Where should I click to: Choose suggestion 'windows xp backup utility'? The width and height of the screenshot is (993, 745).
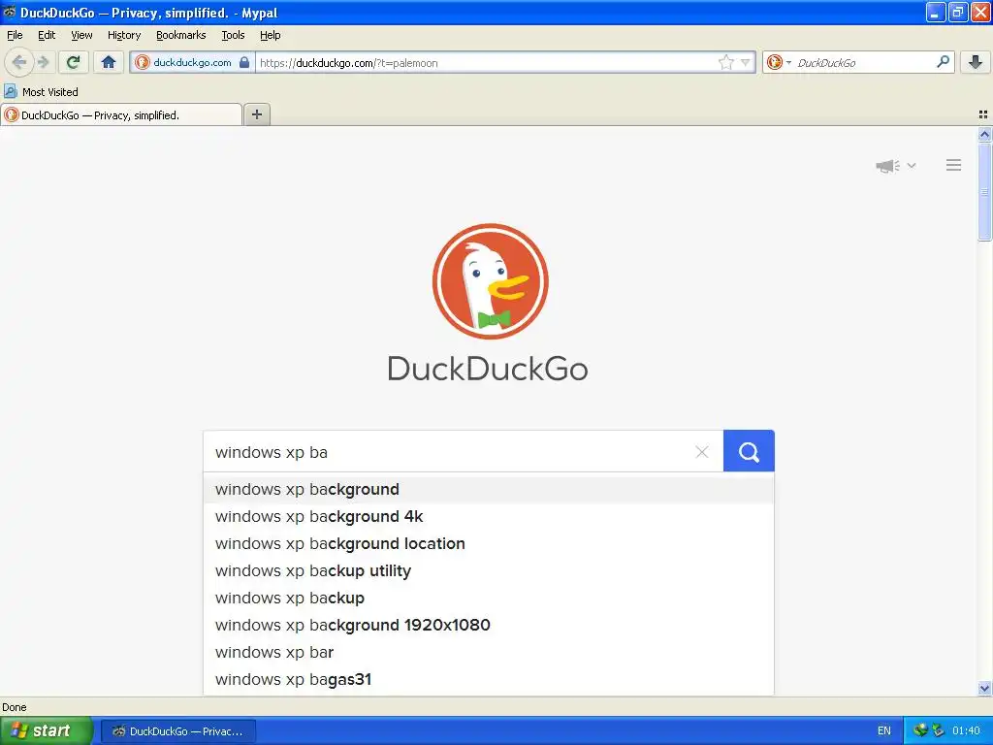[489, 571]
